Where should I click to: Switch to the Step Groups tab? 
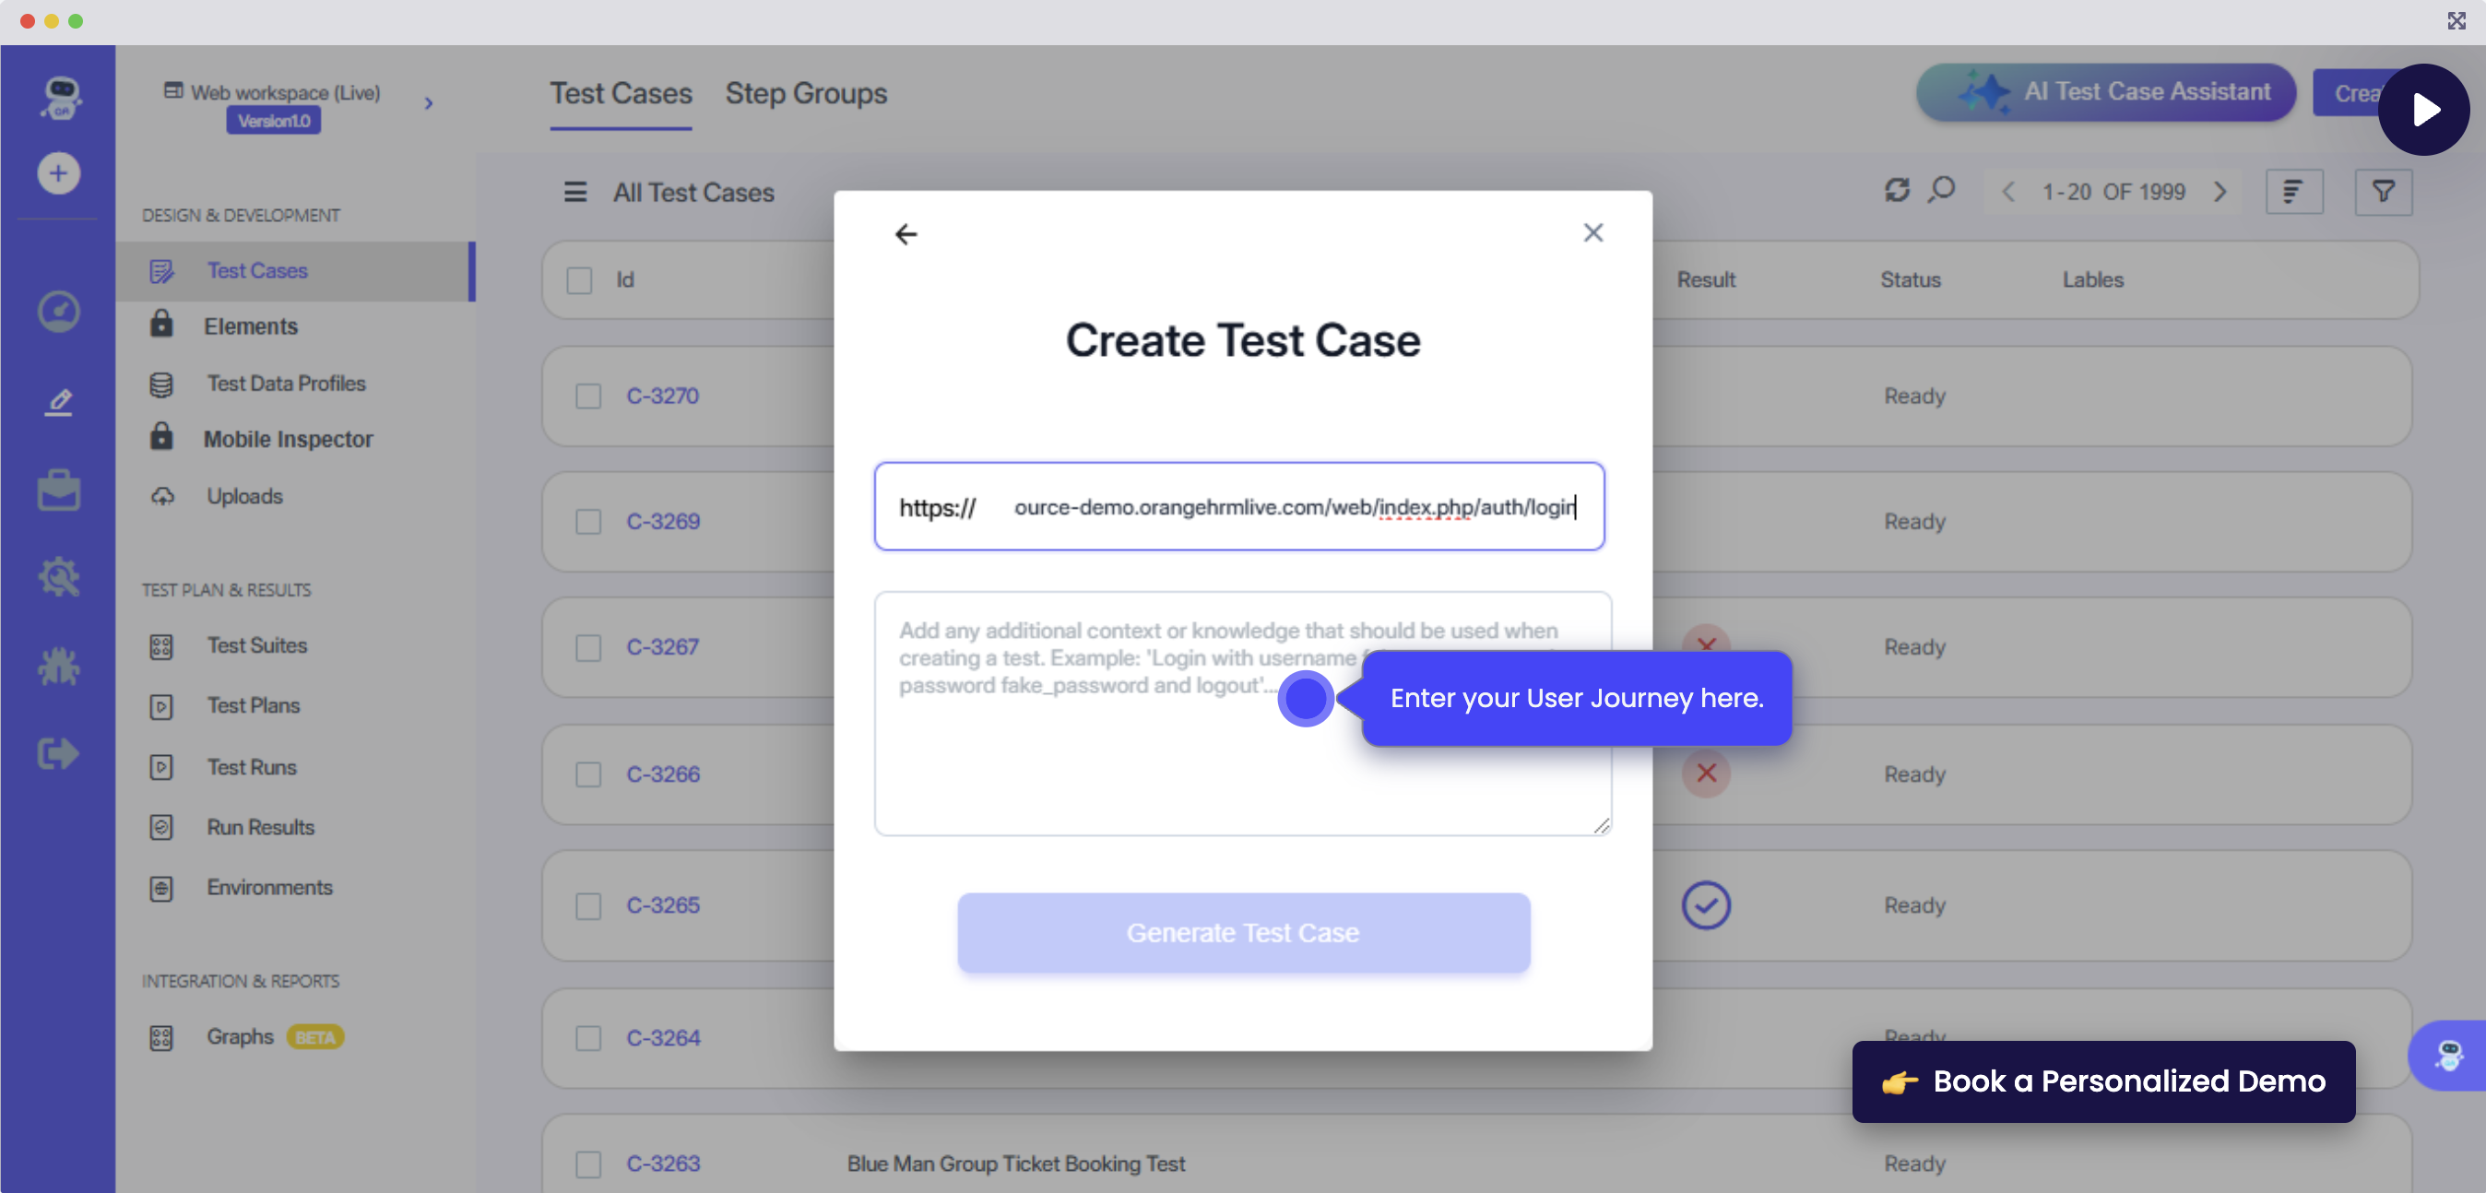(x=806, y=94)
